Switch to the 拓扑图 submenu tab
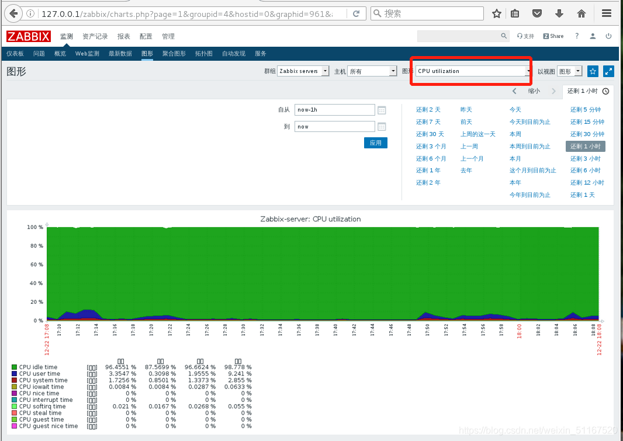 (x=203, y=54)
